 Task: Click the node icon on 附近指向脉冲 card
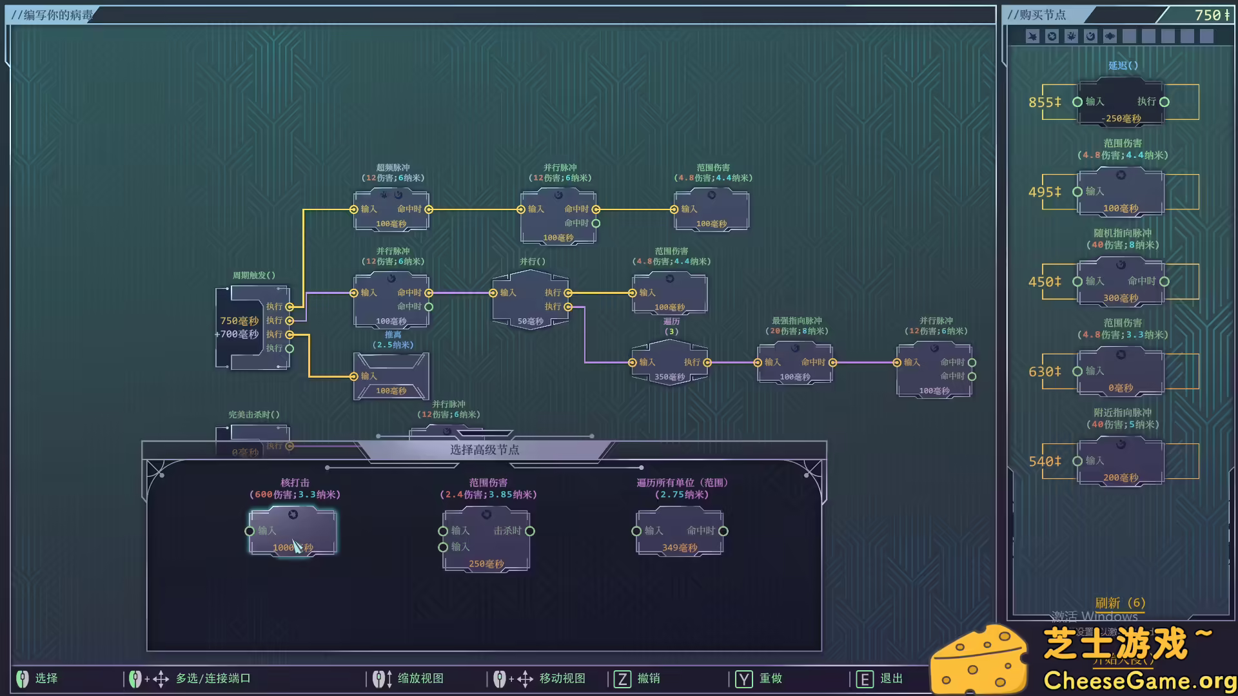[x=1119, y=443]
